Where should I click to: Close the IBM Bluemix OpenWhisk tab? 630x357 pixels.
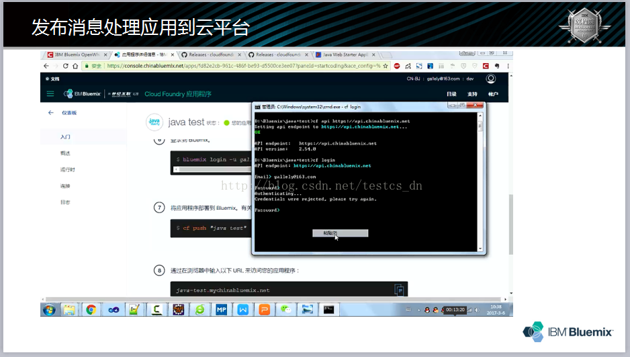point(105,54)
